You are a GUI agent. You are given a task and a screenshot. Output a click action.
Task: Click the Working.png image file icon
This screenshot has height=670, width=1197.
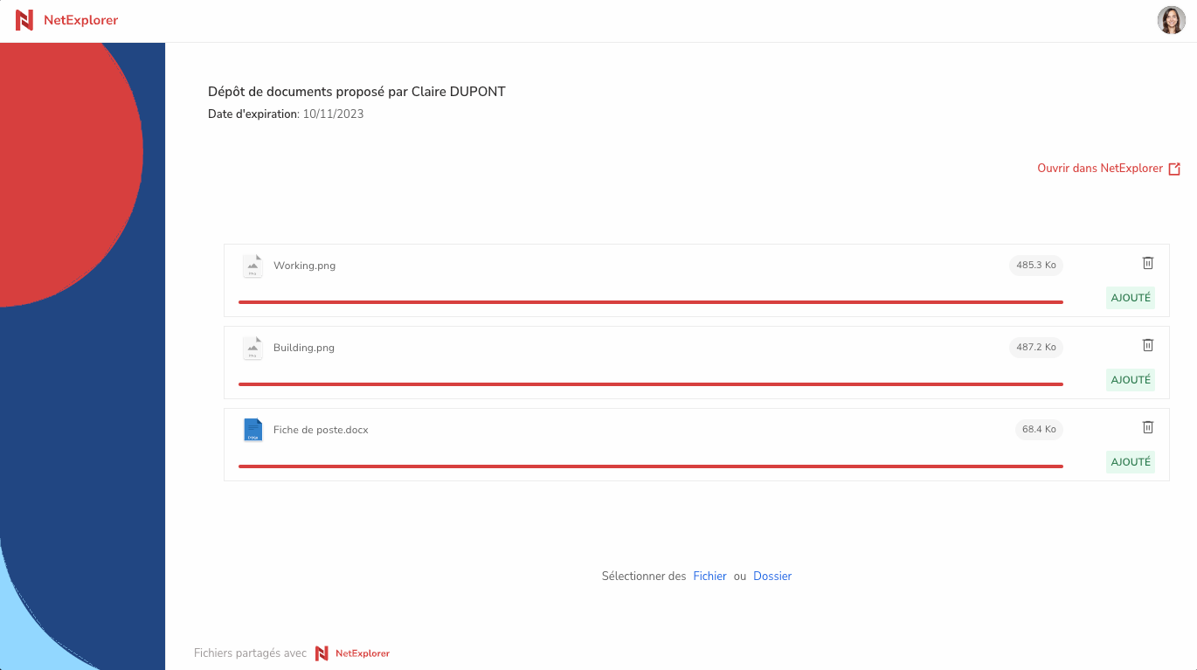[x=253, y=266]
